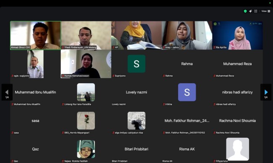Click the muted mic icon on Rahma's tile
Viewport: 273px width, 163px height.
point(164,76)
